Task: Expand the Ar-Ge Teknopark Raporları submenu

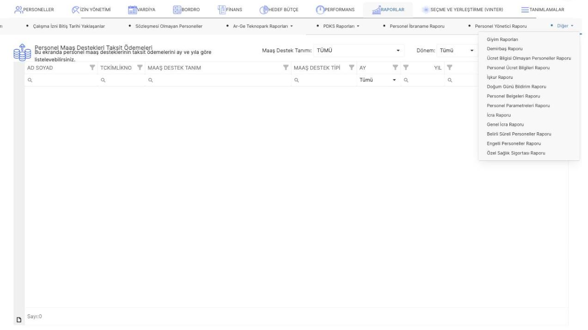Action: (x=261, y=26)
